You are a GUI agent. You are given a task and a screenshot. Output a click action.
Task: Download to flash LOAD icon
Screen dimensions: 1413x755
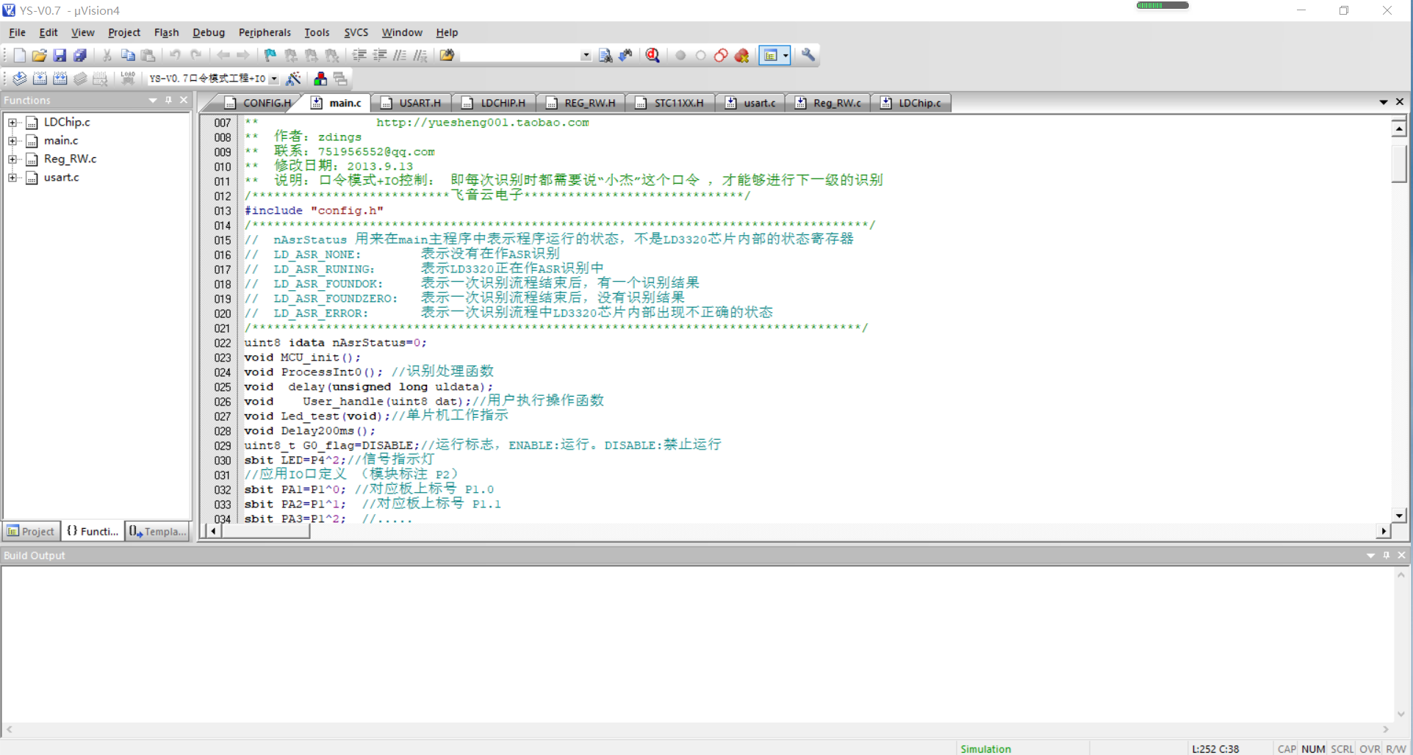[128, 78]
